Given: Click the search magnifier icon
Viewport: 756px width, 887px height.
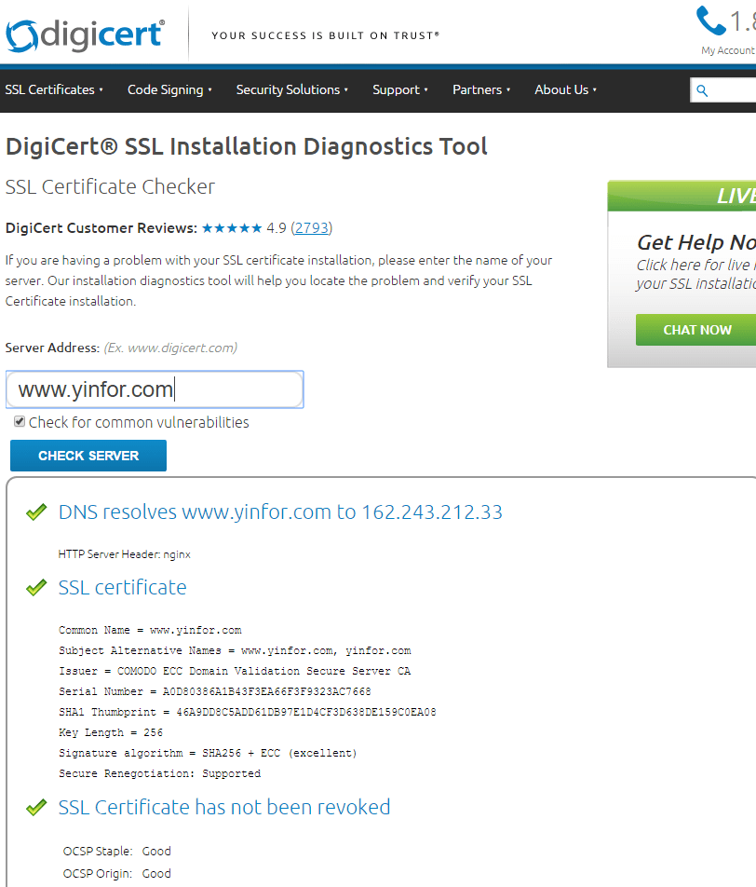Looking at the screenshot, I should pos(703,90).
